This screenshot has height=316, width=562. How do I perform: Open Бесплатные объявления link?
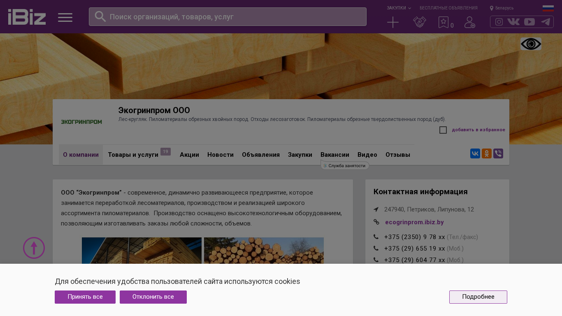(448, 8)
